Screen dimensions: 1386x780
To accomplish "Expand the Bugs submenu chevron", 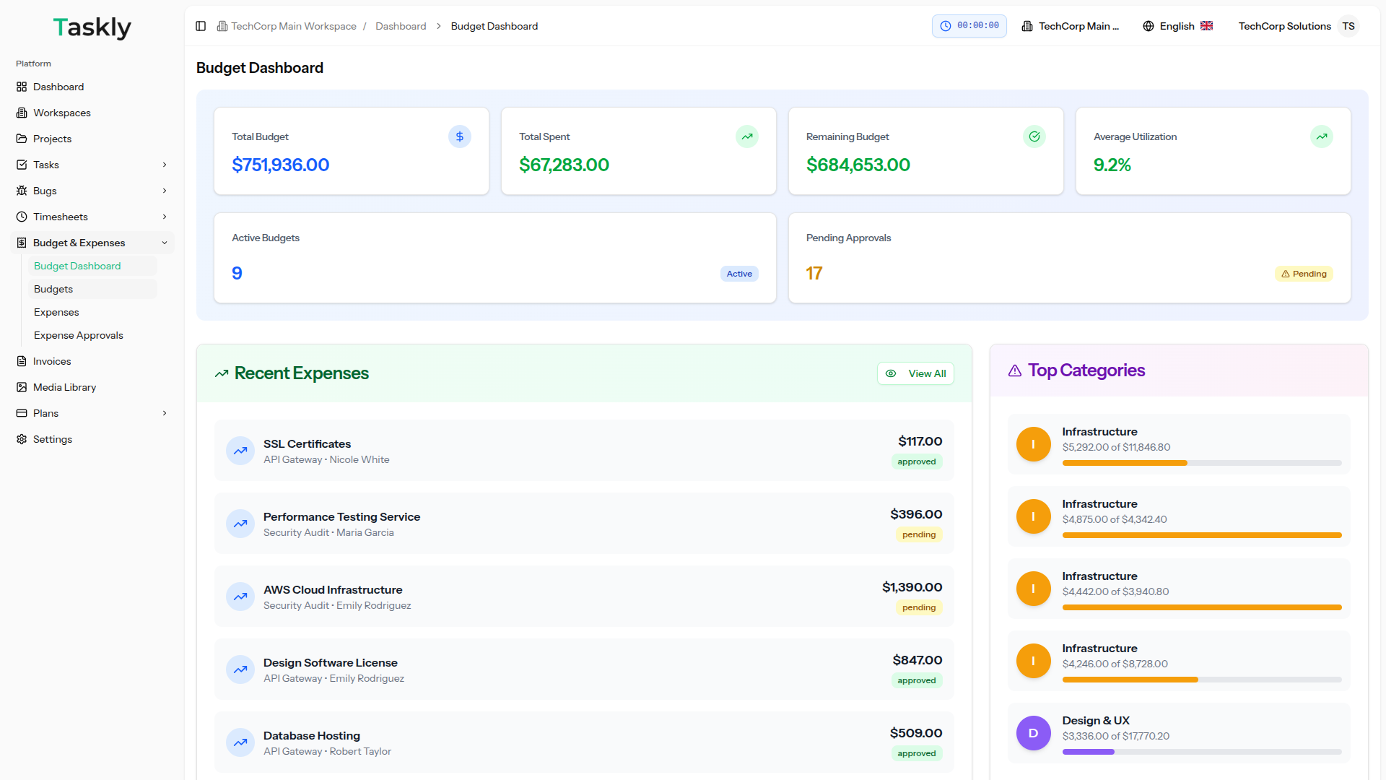I will pos(165,191).
